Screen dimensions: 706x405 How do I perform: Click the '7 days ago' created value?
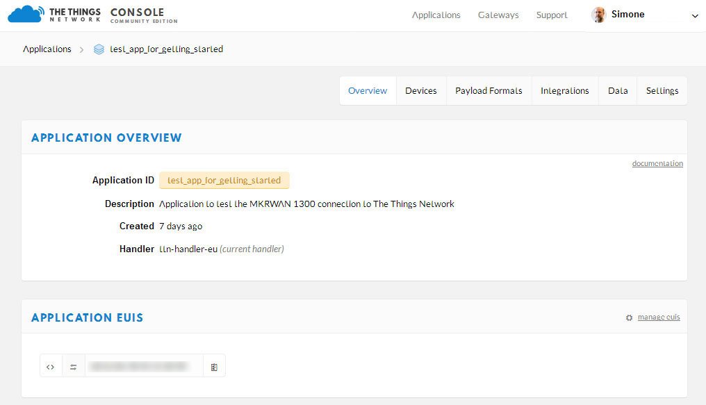pos(181,226)
